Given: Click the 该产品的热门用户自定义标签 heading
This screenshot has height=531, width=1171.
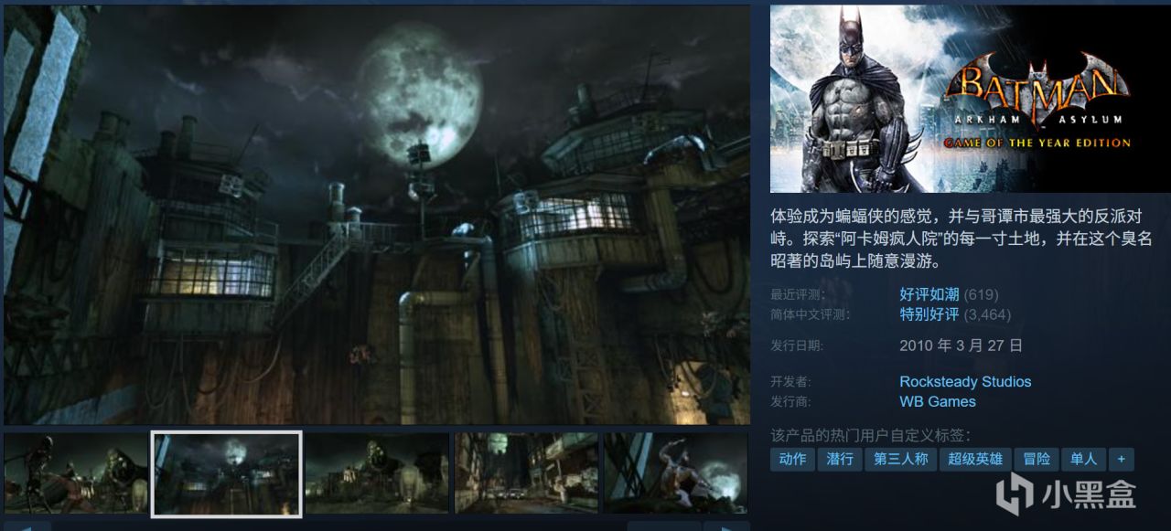Looking at the screenshot, I should [x=870, y=436].
